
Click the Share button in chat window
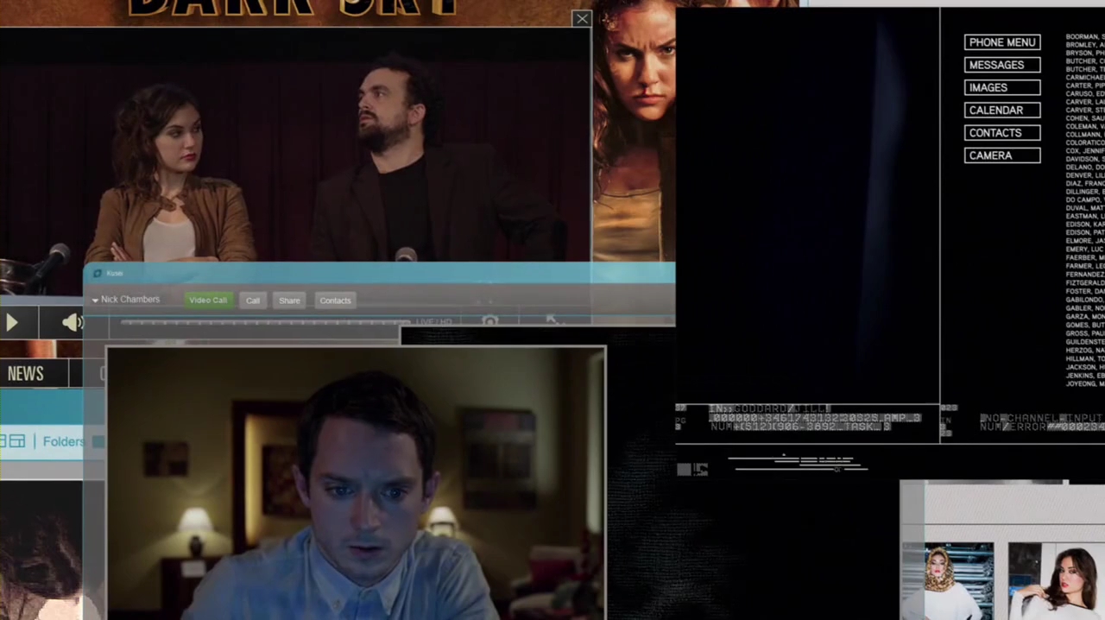(289, 301)
